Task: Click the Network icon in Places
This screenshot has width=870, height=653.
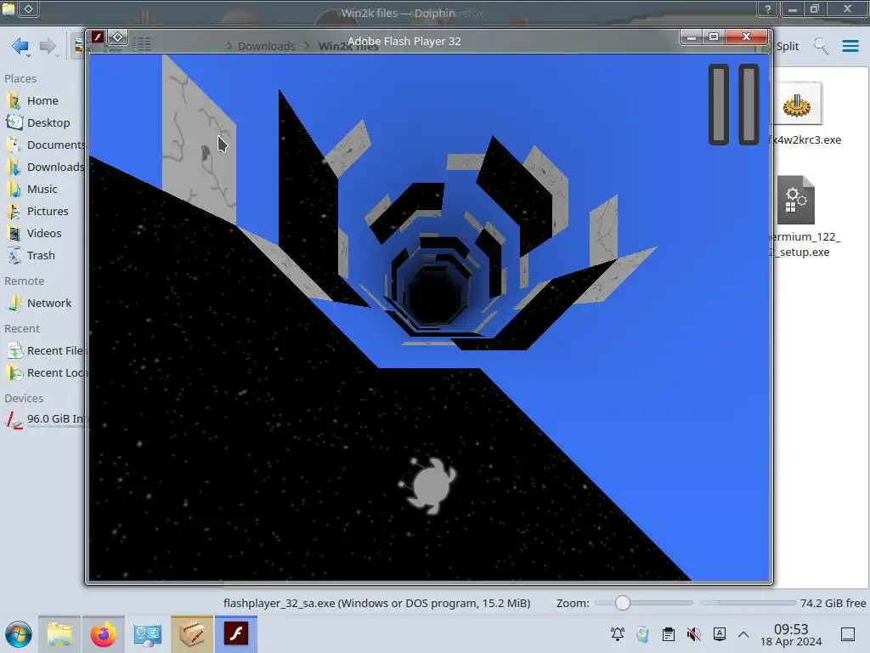Action: click(x=14, y=304)
